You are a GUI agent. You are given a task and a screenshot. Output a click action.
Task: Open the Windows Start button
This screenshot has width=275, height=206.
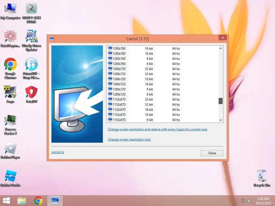pos(6,201)
